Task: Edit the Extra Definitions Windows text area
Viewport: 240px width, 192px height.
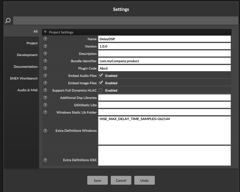Action: pyautogui.click(x=165, y=131)
